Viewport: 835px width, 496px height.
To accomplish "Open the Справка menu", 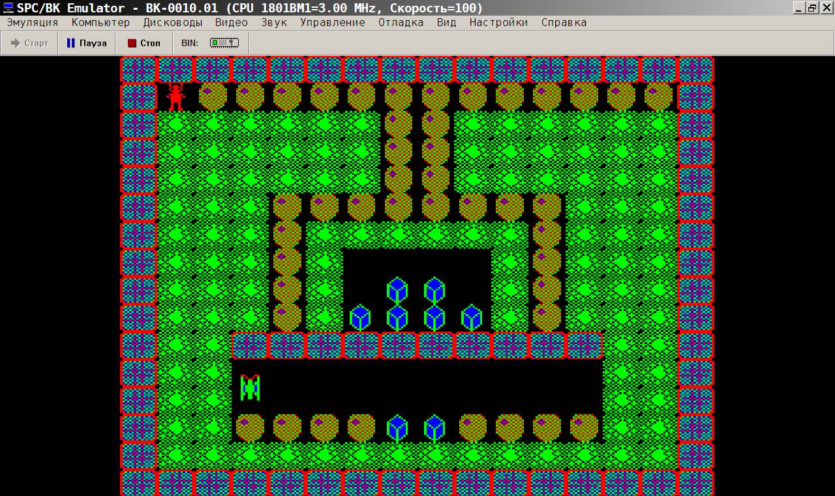I will (x=564, y=22).
